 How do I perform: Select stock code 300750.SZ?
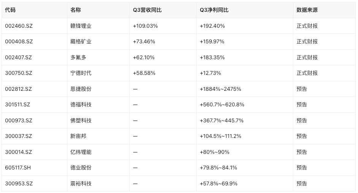click(x=19, y=73)
